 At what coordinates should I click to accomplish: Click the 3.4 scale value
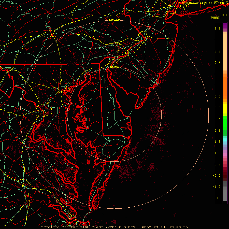[x=218, y=119]
